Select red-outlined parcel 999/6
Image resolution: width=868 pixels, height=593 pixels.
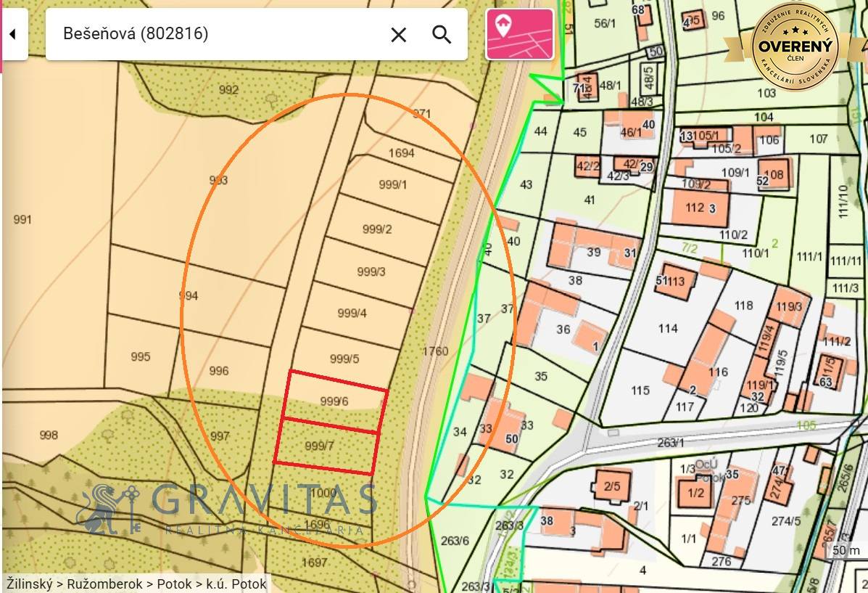pos(334,401)
